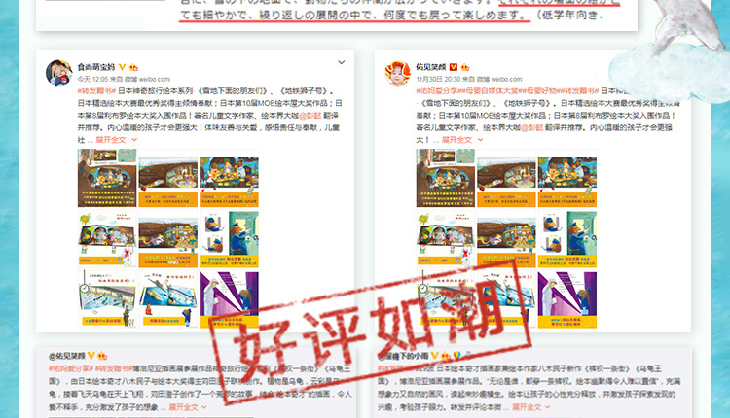
Task: Open first thumbnail in 食尚萌宝妈's image grid
Action: pos(107,178)
